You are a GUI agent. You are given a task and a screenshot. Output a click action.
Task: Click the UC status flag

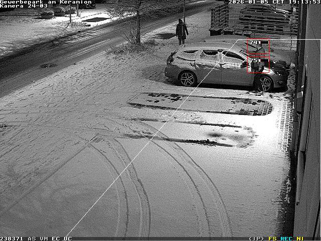[68, 238]
